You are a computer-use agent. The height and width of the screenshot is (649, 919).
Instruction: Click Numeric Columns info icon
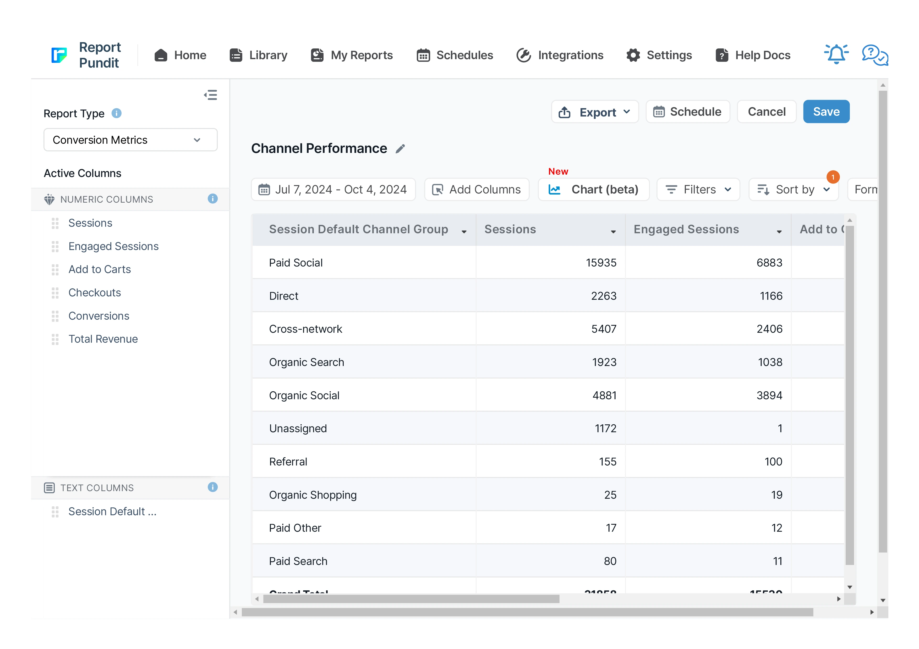pos(212,199)
